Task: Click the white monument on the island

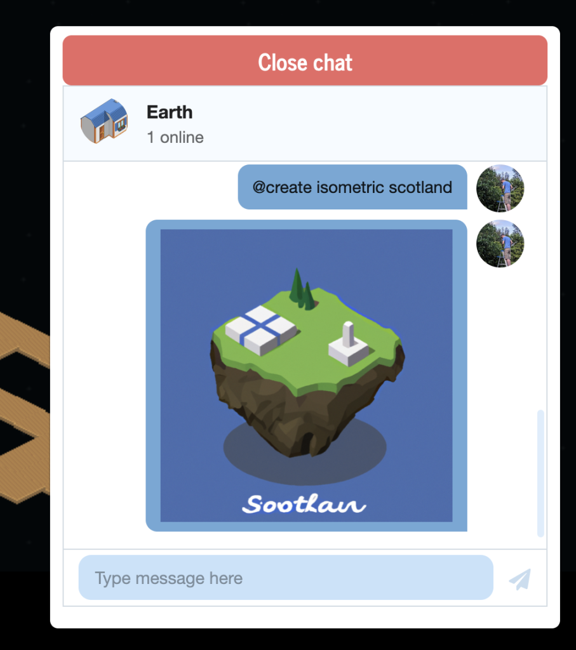Action: 349,345
